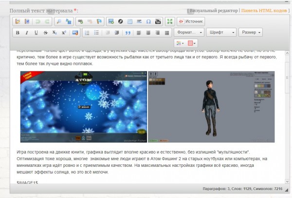Viewport: 292px width, 198px height.
Task: Switch to Панель HTML кодов
Action: 264,11
